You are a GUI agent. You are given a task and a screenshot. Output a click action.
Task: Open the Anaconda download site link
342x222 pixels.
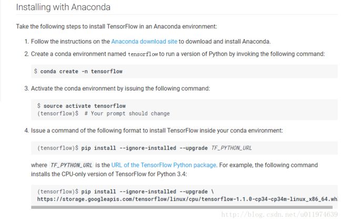tap(144, 42)
